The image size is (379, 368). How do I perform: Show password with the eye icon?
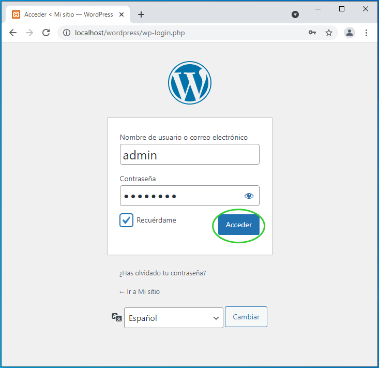pos(249,196)
